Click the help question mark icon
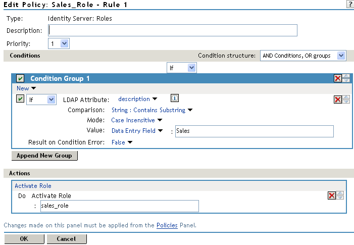 pyautogui.click(x=349, y=4)
